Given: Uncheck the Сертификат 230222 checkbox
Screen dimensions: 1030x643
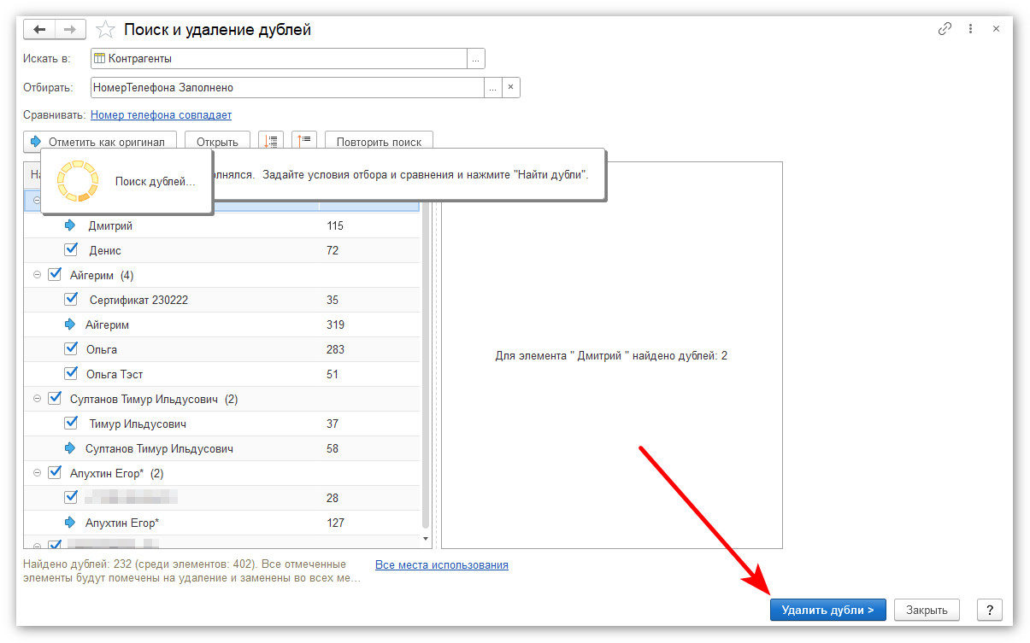Looking at the screenshot, I should point(71,300).
